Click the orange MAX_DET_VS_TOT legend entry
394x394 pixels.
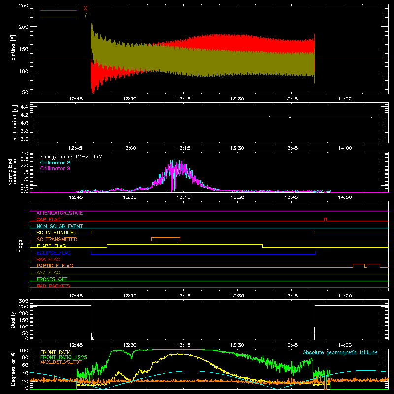(x=61, y=362)
